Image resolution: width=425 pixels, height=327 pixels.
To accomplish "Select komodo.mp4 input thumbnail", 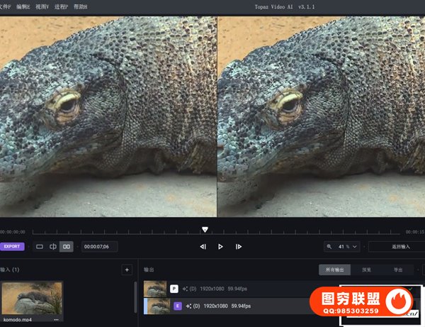I will (x=32, y=298).
